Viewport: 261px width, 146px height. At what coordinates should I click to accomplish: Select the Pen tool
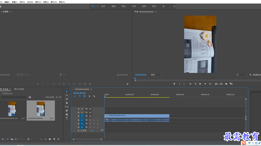click(x=67, y=110)
